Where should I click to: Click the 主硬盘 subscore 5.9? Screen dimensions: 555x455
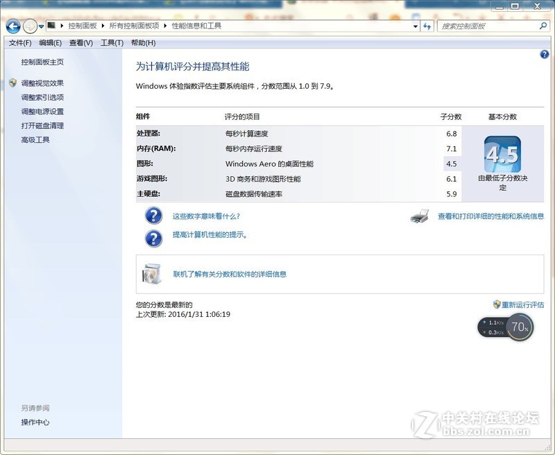[x=452, y=194]
